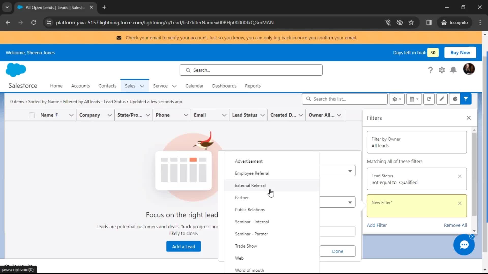Close the All Open Leads browser tab
Image resolution: width=488 pixels, height=274 pixels.
coord(91,7)
